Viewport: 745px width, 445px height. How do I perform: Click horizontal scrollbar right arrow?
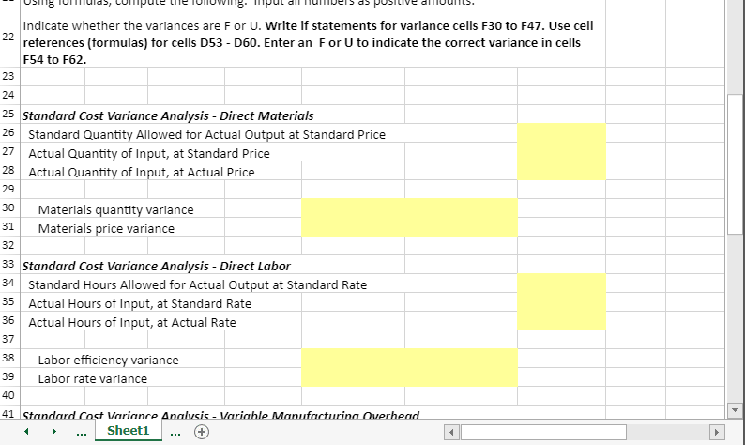[717, 432]
